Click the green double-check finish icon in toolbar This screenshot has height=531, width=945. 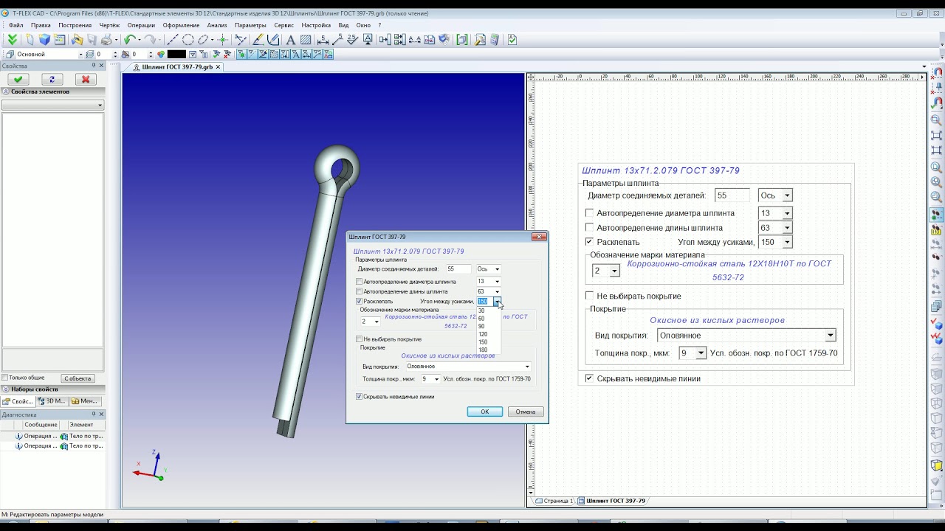point(13,40)
